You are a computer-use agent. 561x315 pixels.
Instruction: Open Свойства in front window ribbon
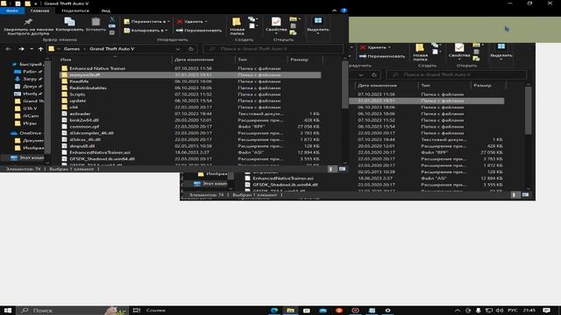pyautogui.click(x=276, y=25)
